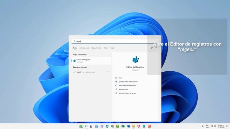Select the Todo search filter tab
The width and height of the screenshot is (230, 129).
[x=75, y=48]
